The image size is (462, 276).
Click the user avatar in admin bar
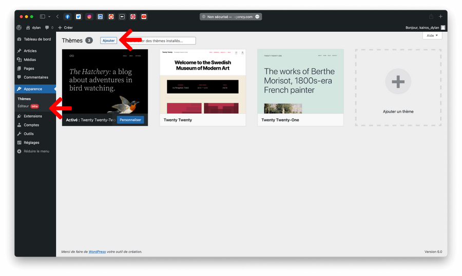(x=443, y=28)
